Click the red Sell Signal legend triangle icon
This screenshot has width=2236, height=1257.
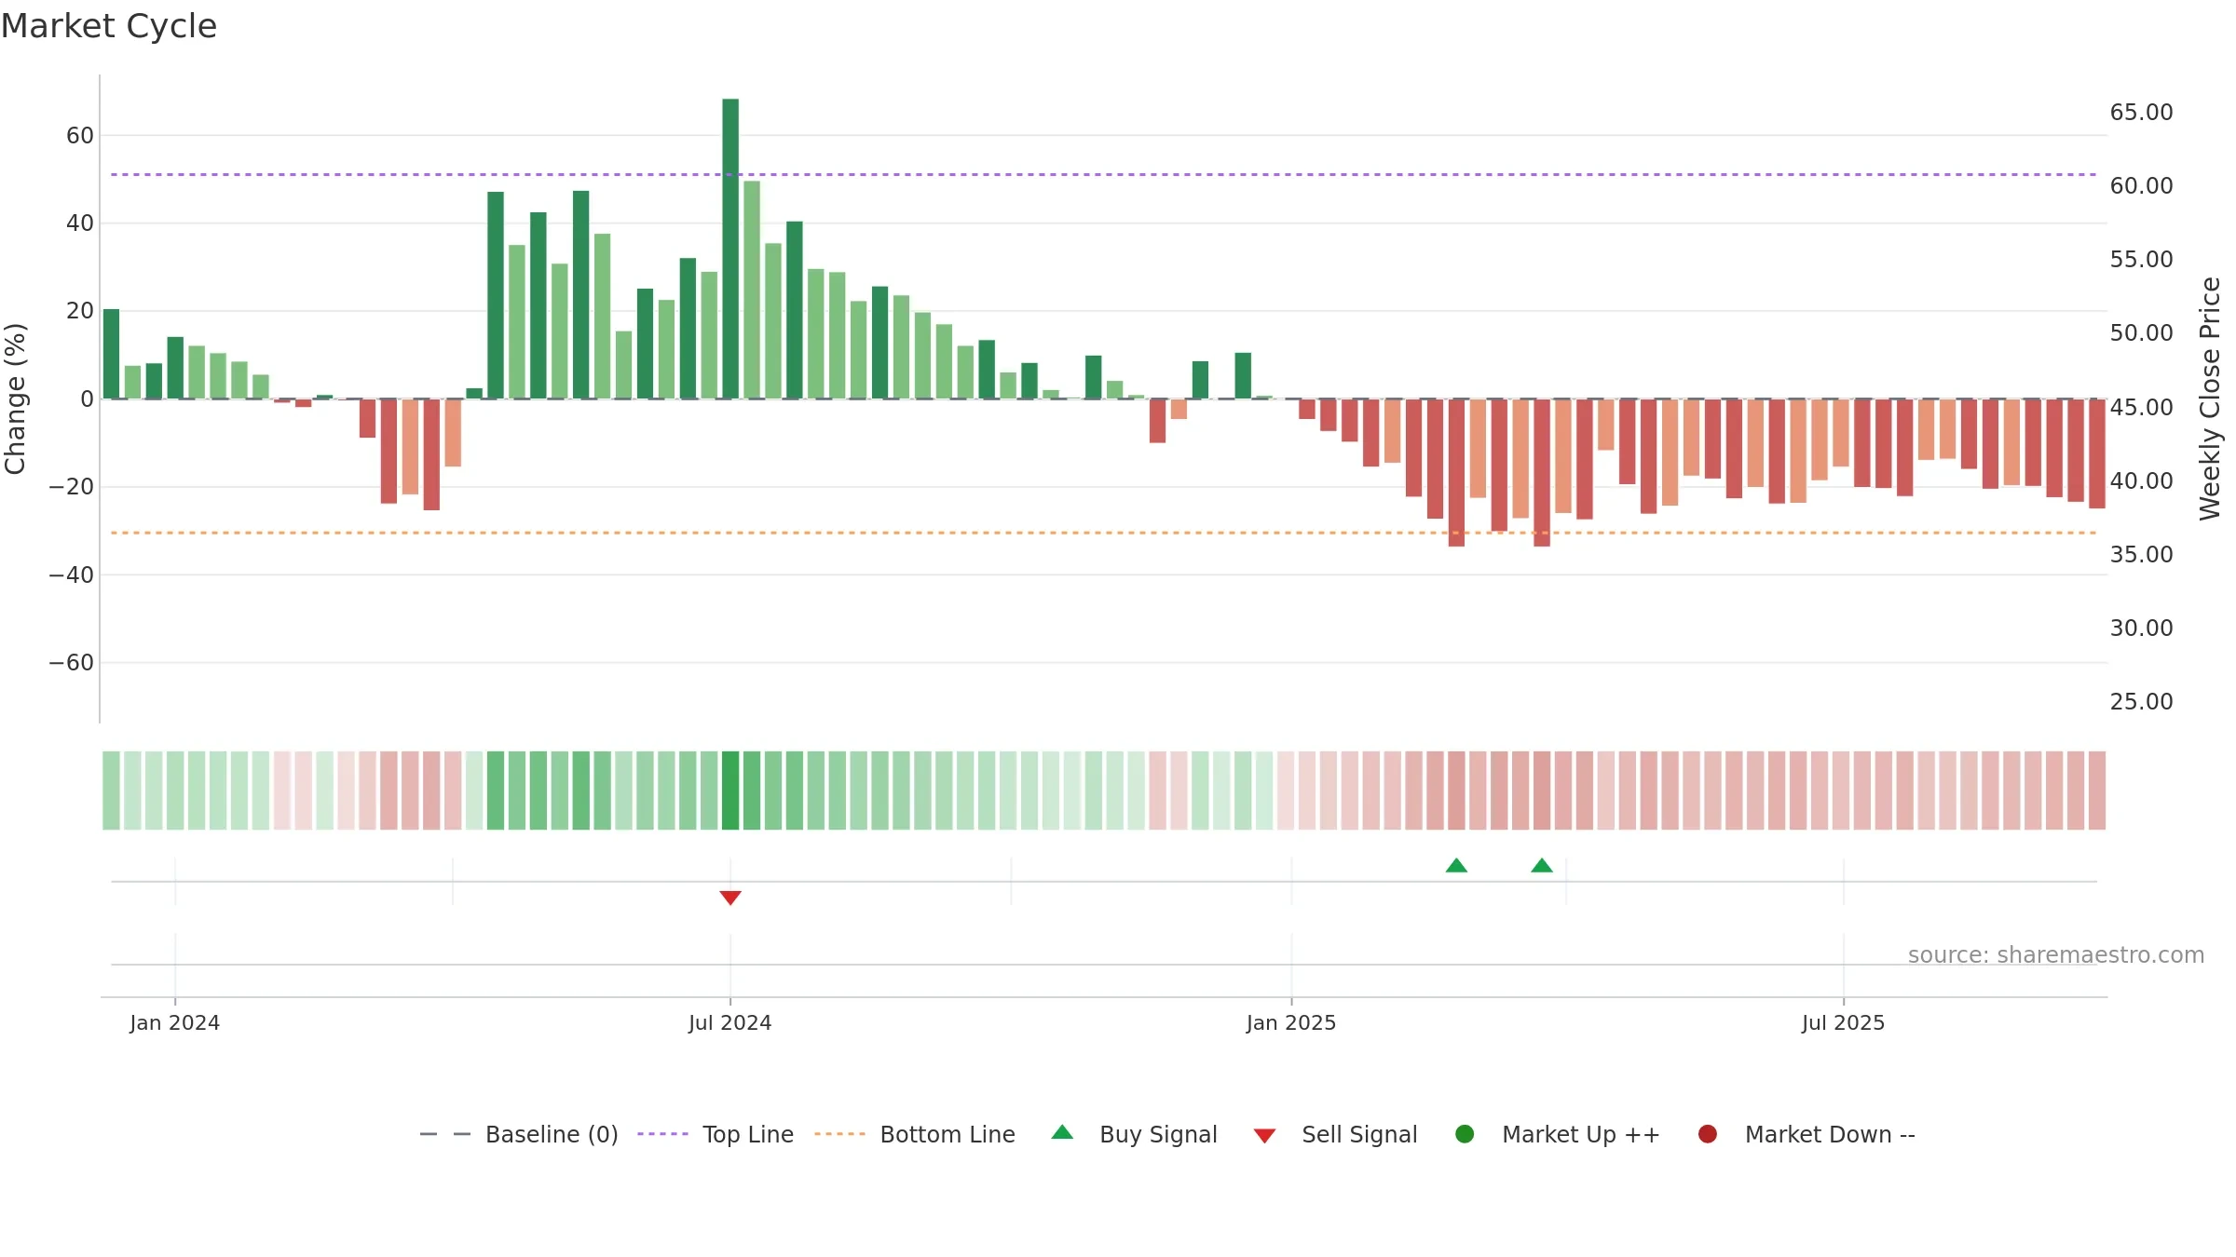click(x=1264, y=1136)
